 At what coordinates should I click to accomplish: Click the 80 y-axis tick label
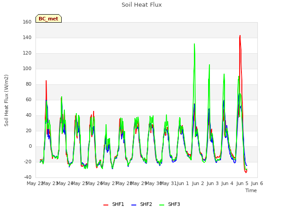coord(28,84)
